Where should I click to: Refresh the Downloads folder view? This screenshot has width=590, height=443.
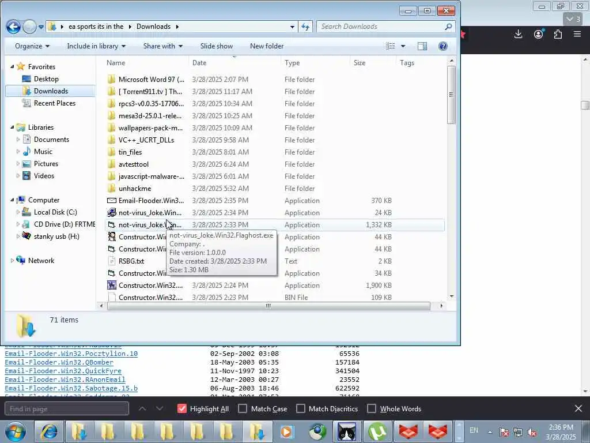[305, 27]
